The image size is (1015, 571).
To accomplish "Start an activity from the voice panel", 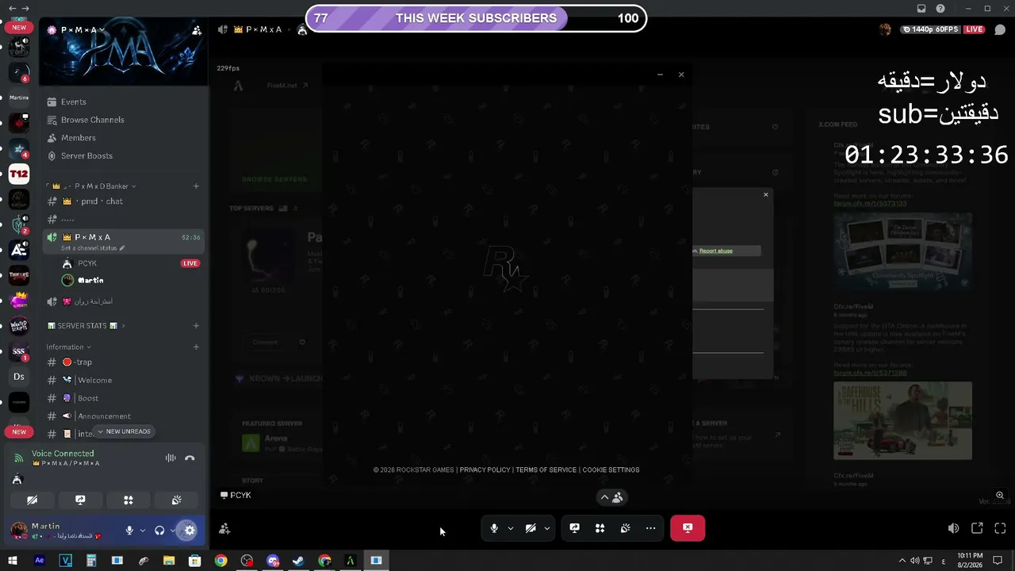I will [x=128, y=500].
